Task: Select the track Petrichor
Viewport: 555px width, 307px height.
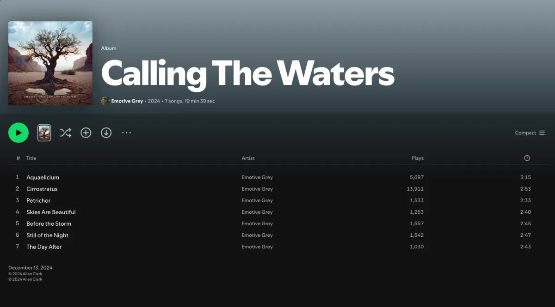Action: tap(38, 200)
